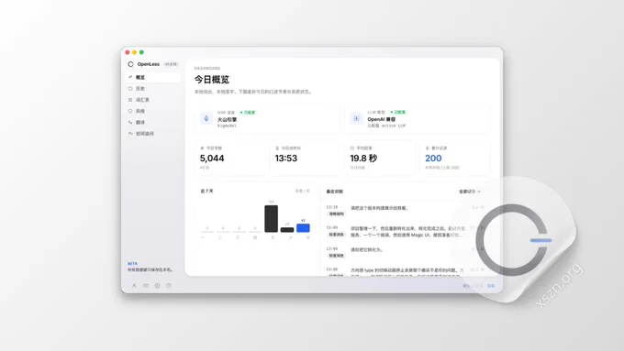624x351 pixels.
Task: Click the 清晰结构 tag under 13:10
Action: coord(336,214)
